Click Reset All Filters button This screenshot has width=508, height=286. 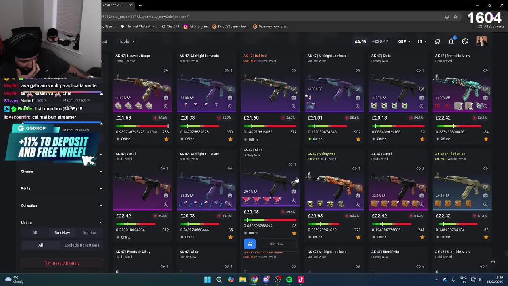[x=62, y=263]
